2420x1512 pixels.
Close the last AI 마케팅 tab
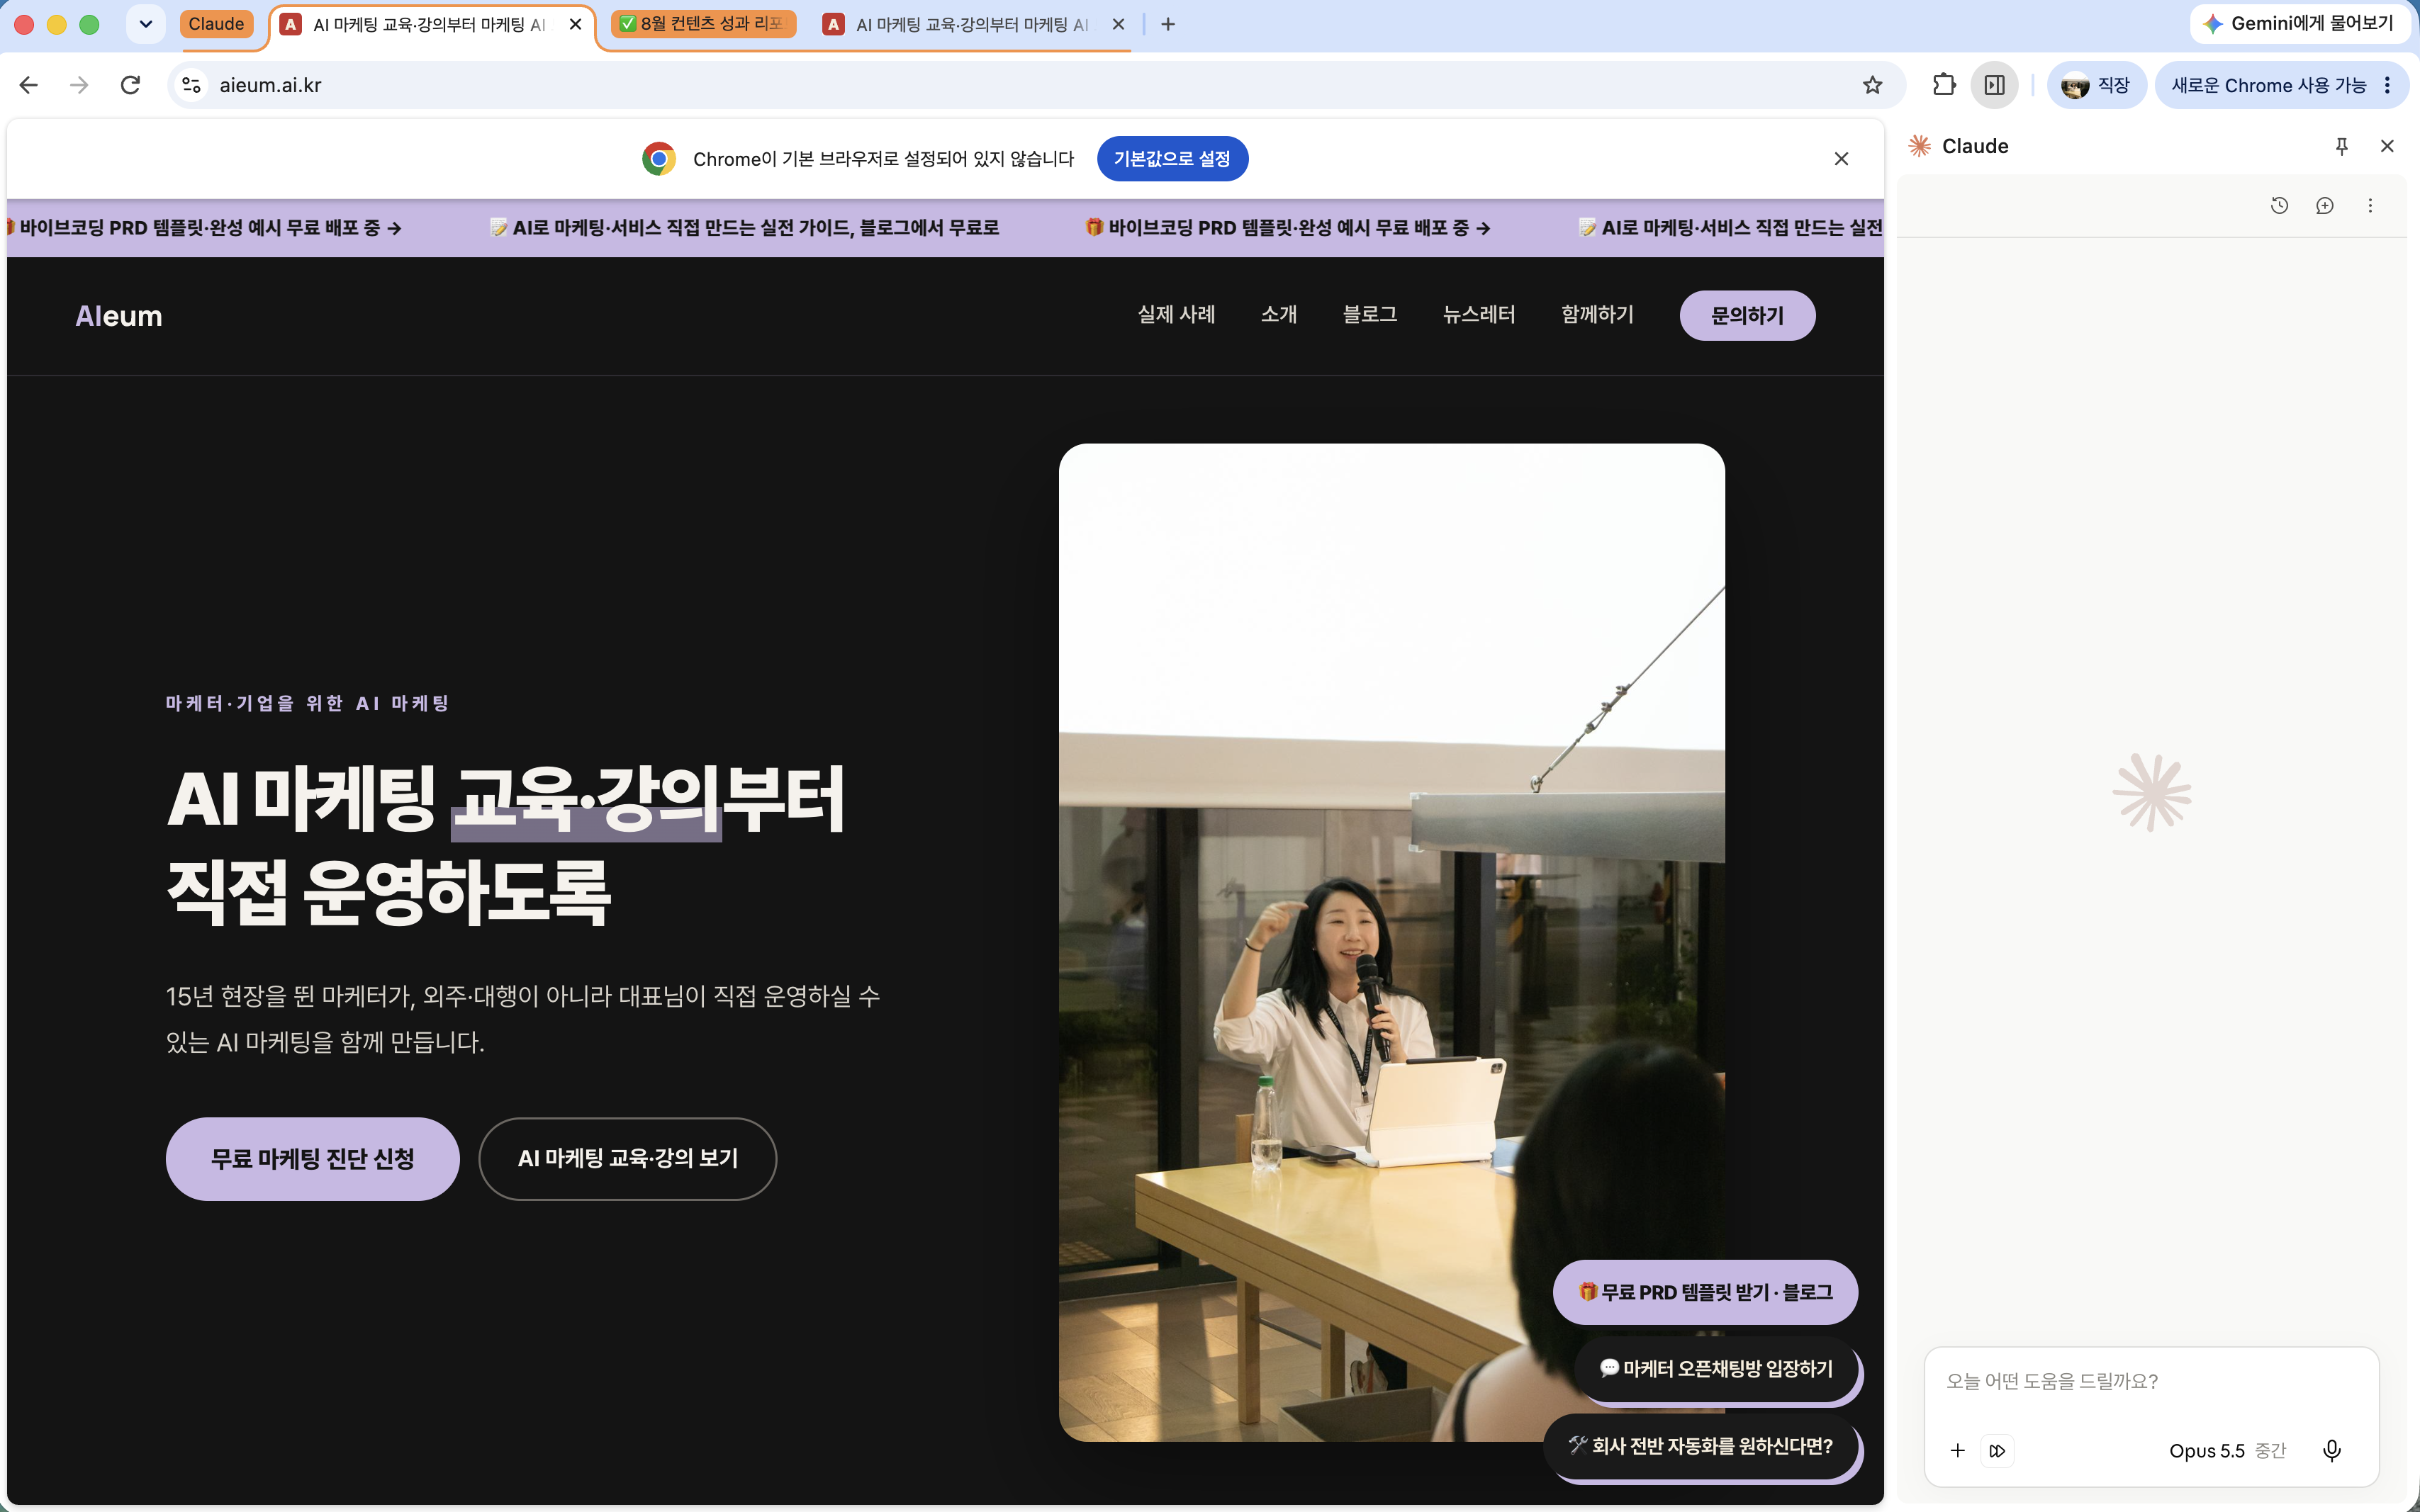coord(1119,24)
